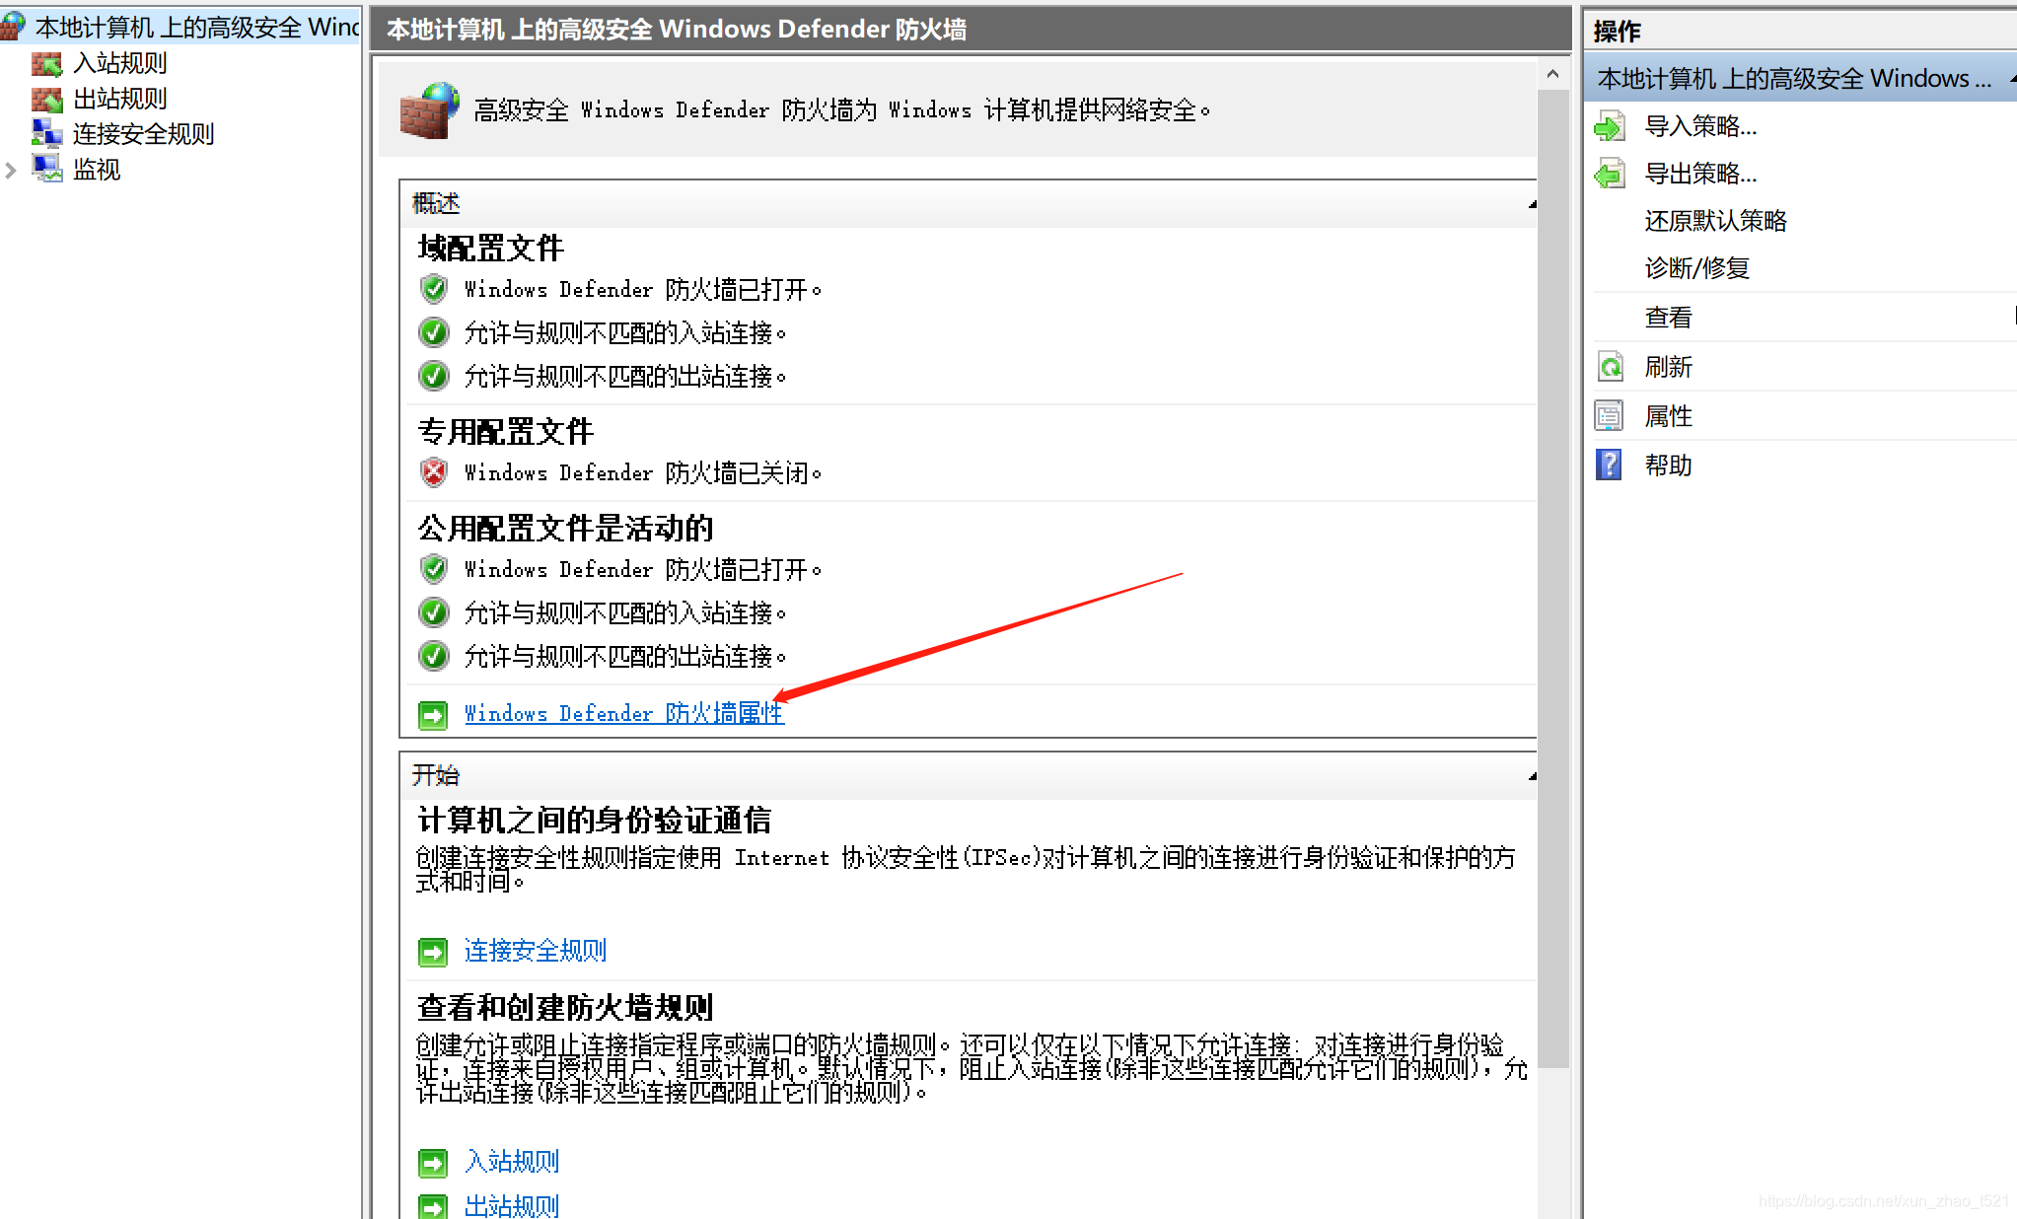Image resolution: width=2017 pixels, height=1219 pixels.
Task: Open the 查看 submenu in actions pane
Action: (x=1668, y=318)
